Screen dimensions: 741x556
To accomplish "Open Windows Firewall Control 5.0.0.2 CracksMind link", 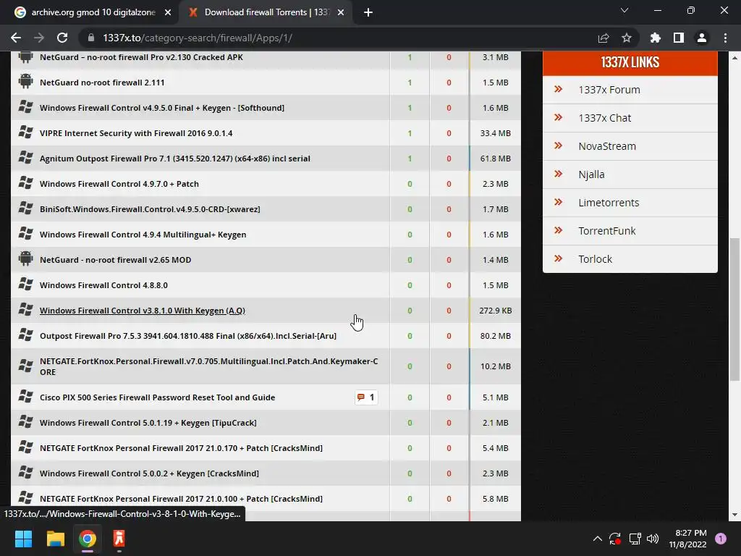I will click(x=149, y=473).
